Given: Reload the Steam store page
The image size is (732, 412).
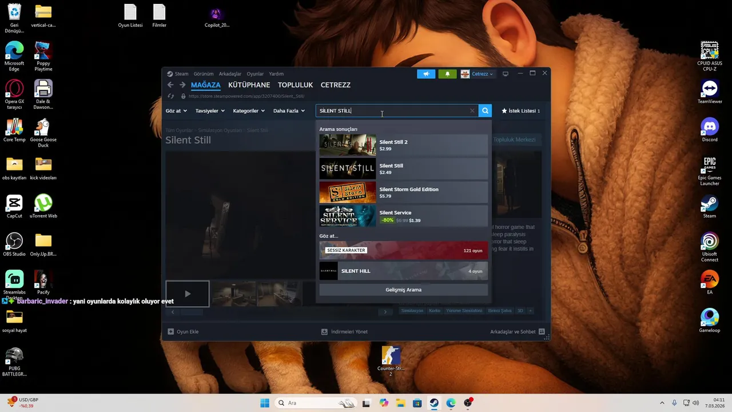Looking at the screenshot, I should (x=170, y=96).
